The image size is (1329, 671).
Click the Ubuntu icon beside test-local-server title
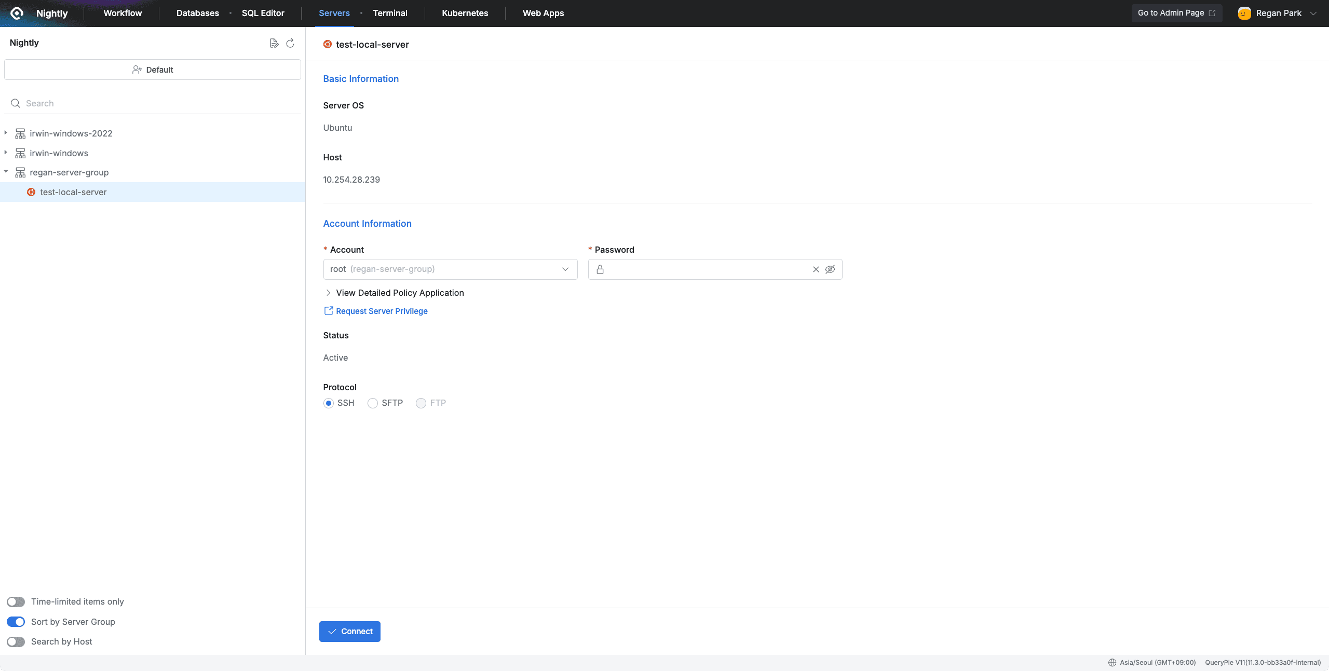click(x=327, y=45)
